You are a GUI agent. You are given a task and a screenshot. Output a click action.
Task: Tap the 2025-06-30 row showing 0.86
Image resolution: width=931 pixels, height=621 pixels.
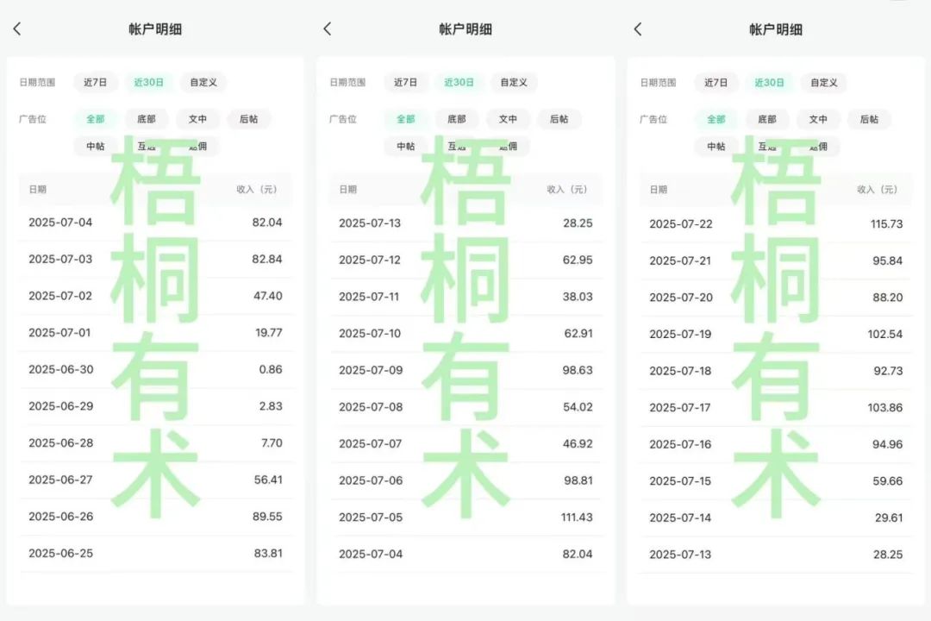(x=155, y=370)
